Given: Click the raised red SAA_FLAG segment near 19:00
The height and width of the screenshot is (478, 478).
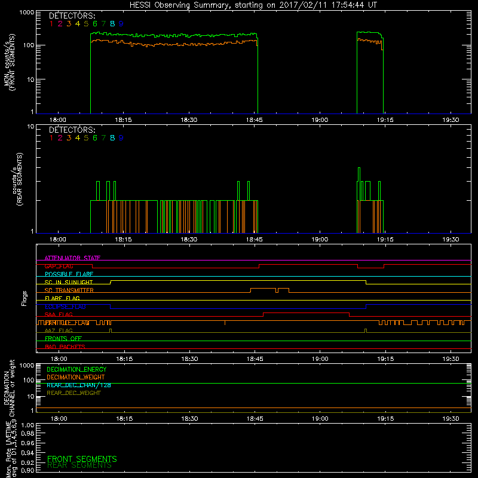Looking at the screenshot, I should point(306,312).
